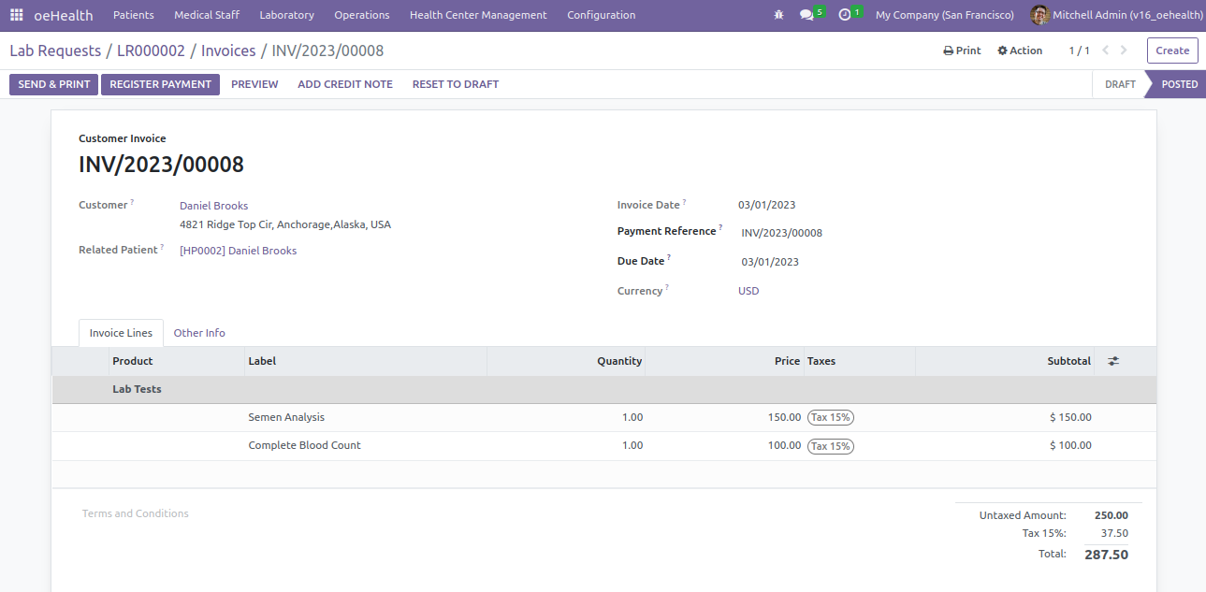Open the apps grid menu icon
The width and height of the screenshot is (1206, 592).
tap(17, 15)
